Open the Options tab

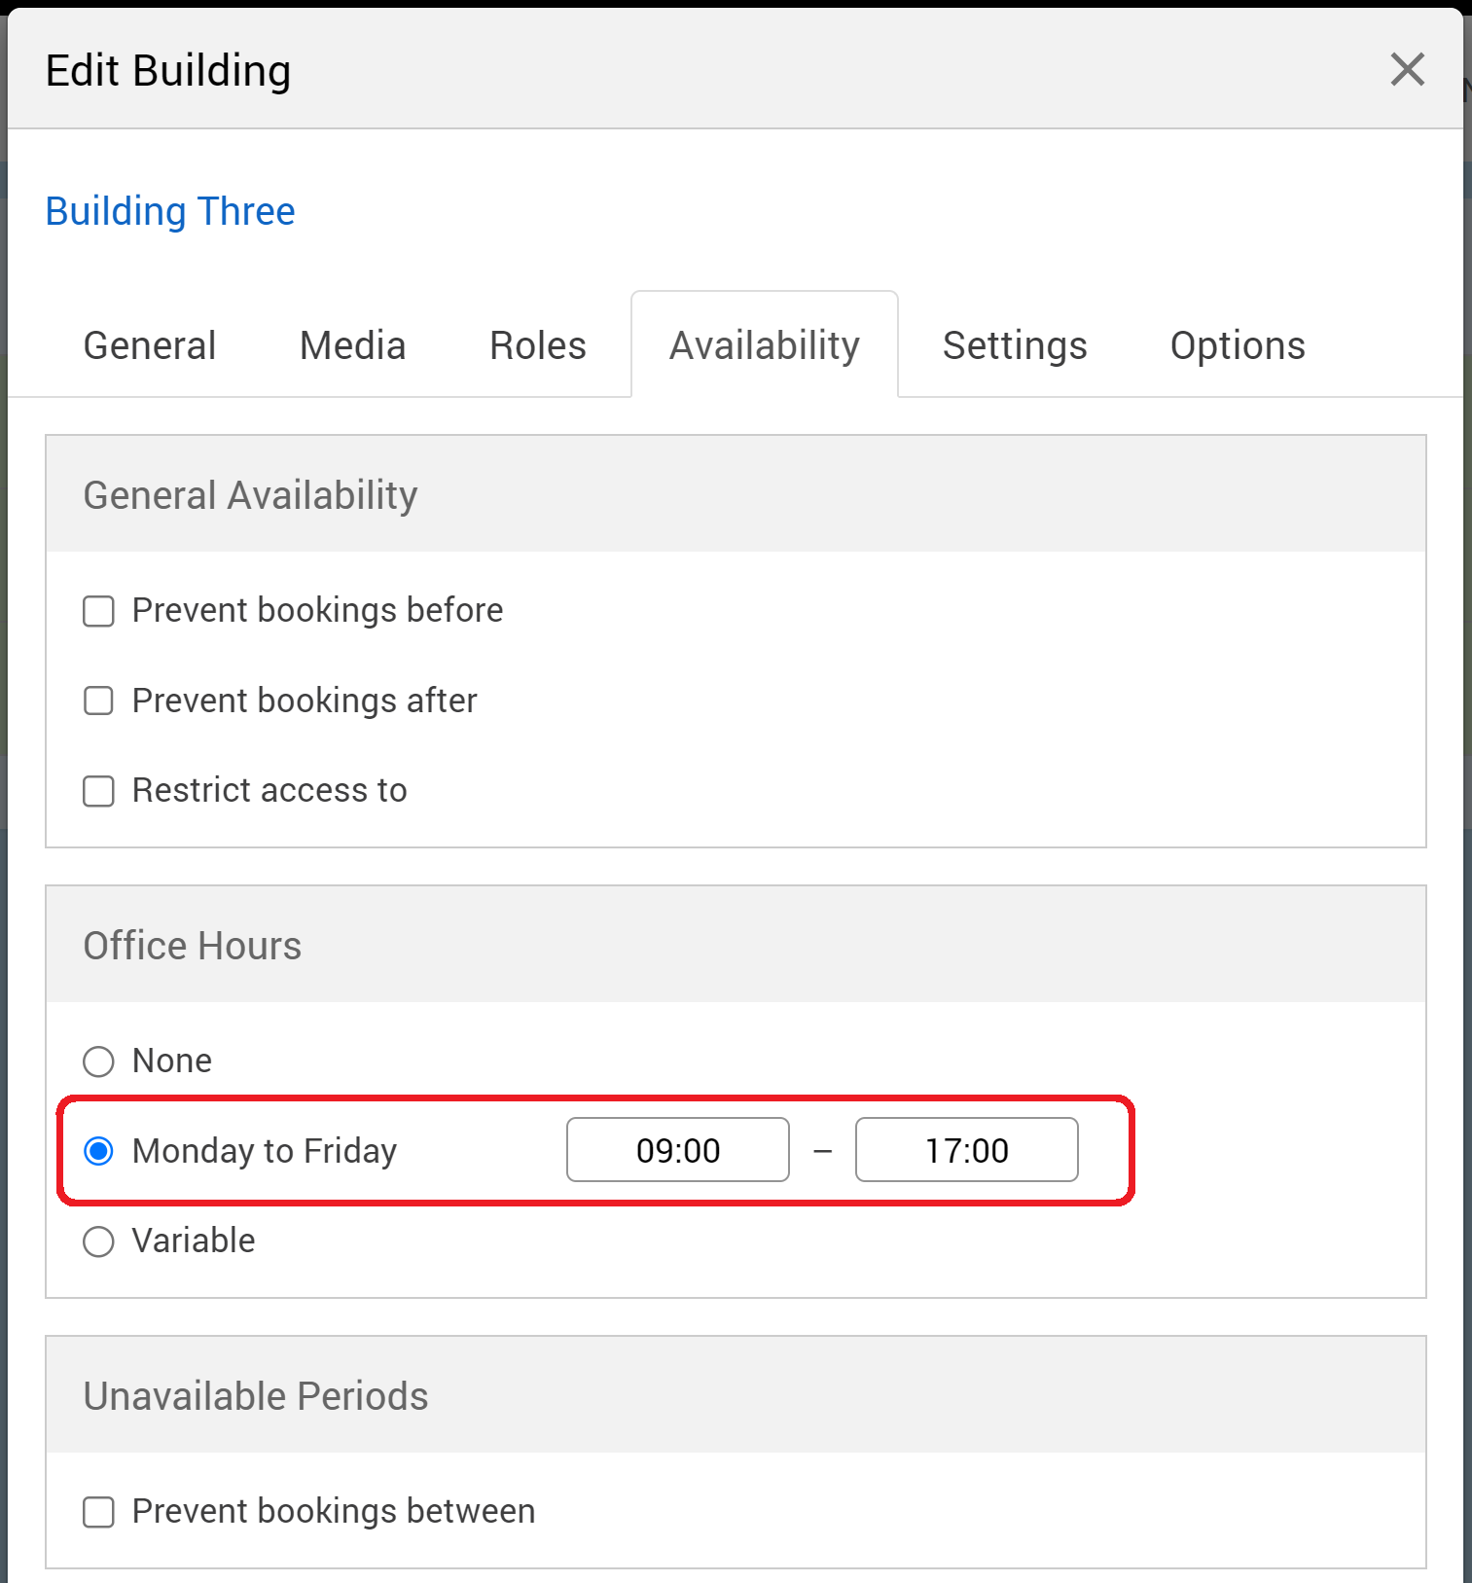point(1238,345)
